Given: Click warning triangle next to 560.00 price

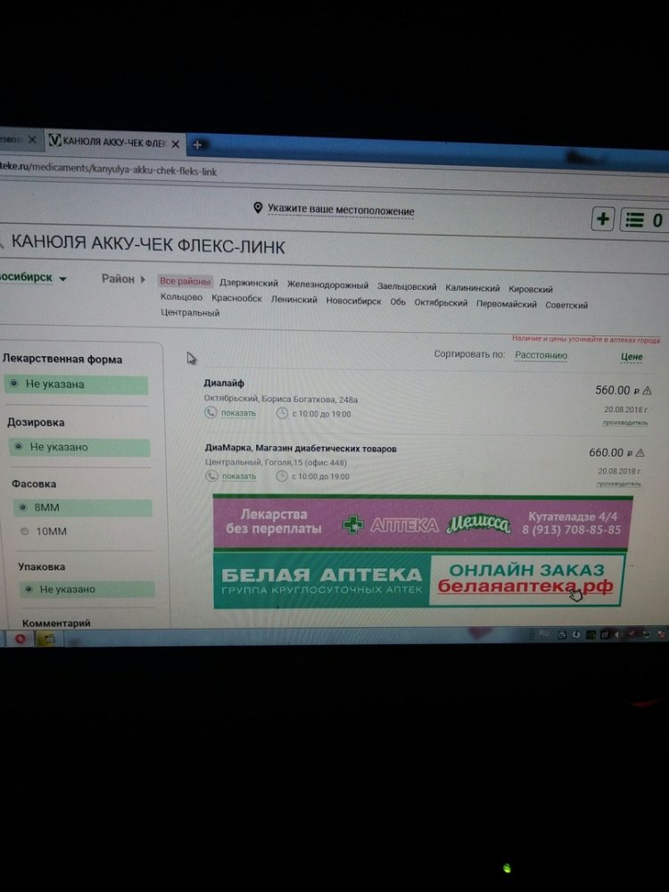Looking at the screenshot, I should (x=647, y=391).
